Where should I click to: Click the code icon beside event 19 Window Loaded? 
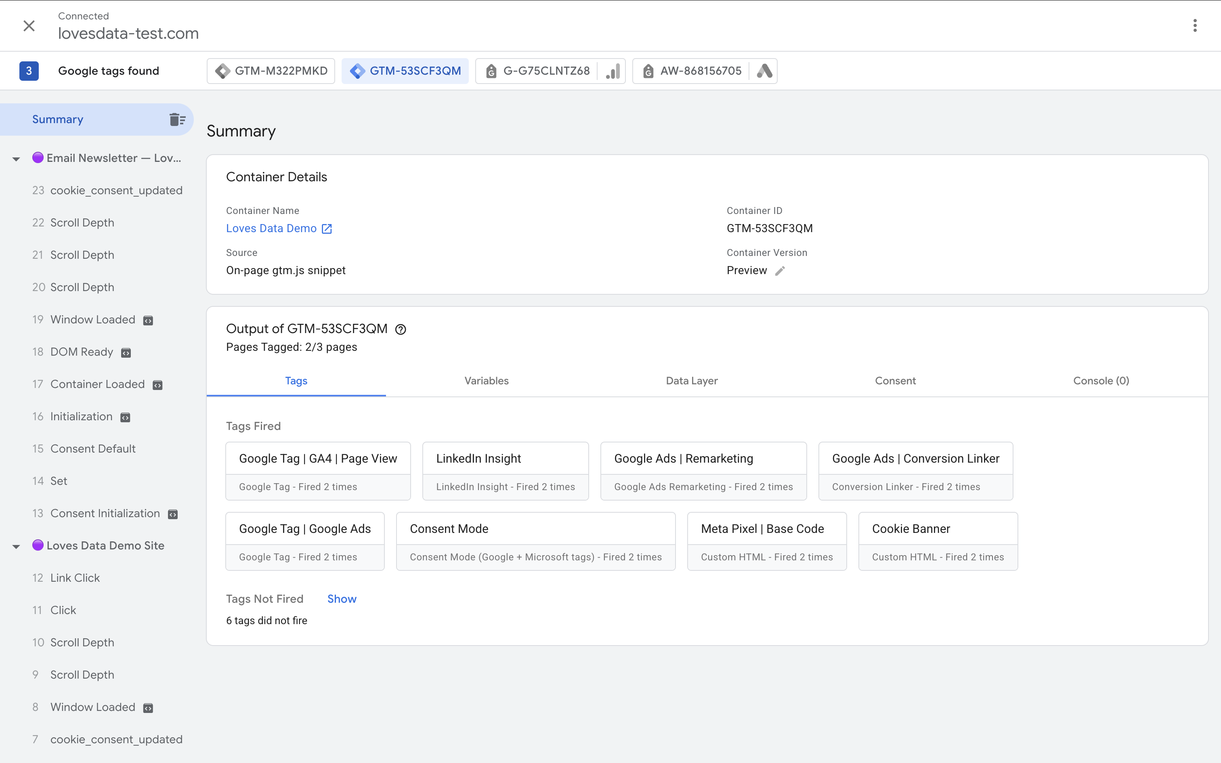(148, 321)
